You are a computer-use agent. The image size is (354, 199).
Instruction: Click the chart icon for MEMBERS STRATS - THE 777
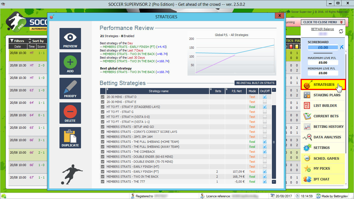(x=103, y=182)
